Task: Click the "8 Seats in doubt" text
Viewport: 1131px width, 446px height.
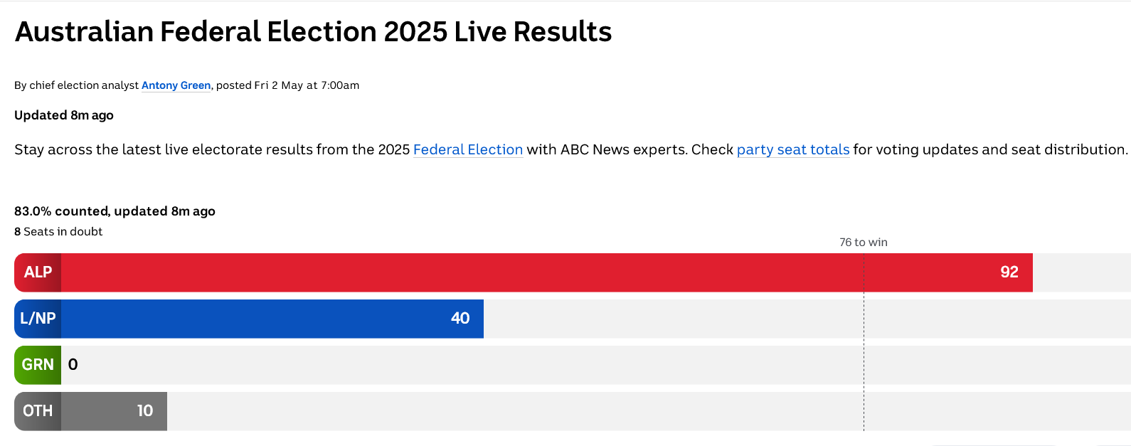Action: point(58,232)
